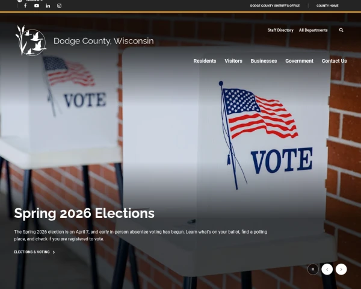Image resolution: width=361 pixels, height=289 pixels.
Task: Click the Dodge County geese logo
Action: click(31, 41)
